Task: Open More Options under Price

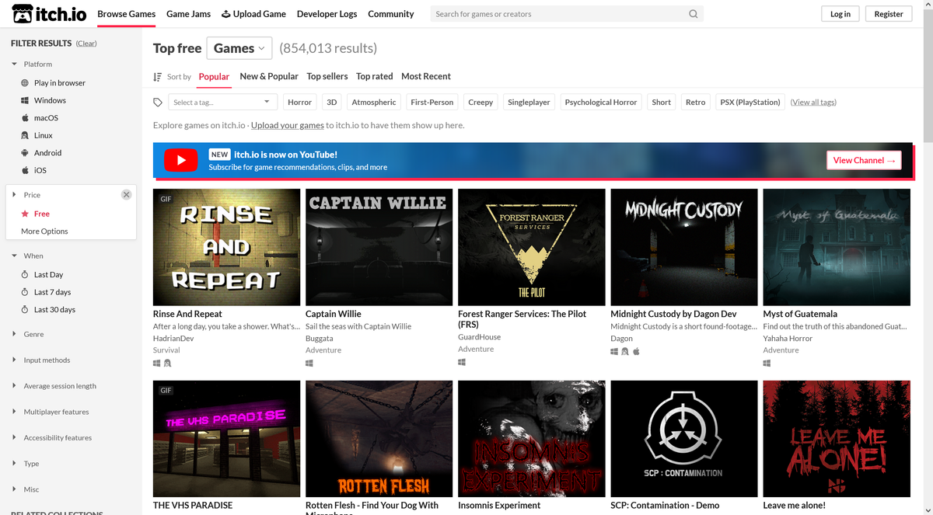Action: point(44,231)
